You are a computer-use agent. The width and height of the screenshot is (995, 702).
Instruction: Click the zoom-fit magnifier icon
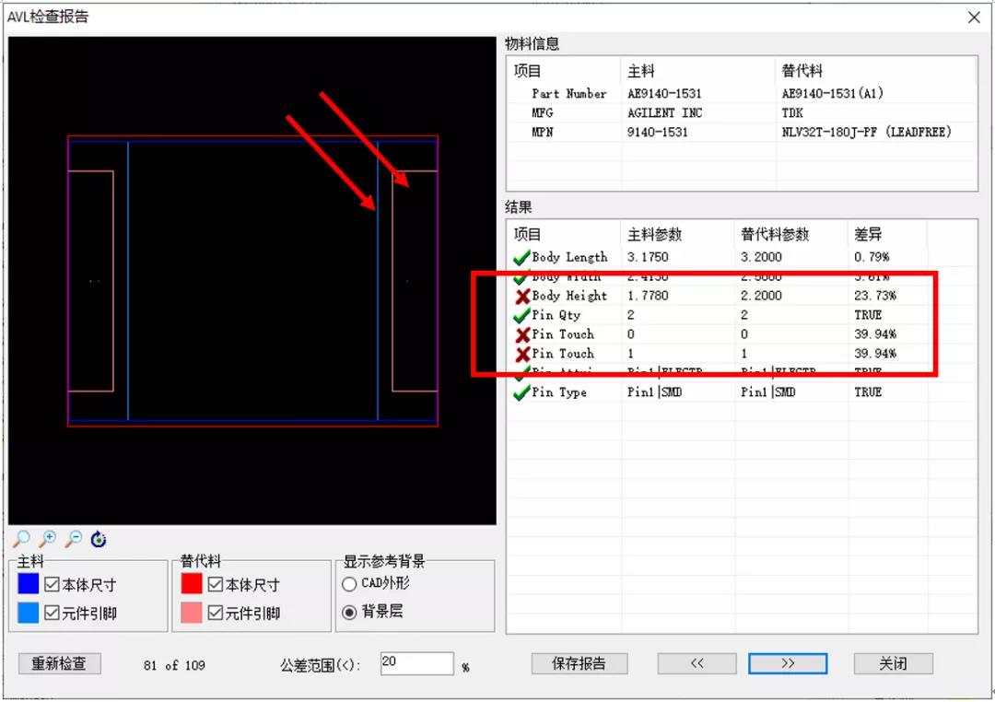(21, 540)
